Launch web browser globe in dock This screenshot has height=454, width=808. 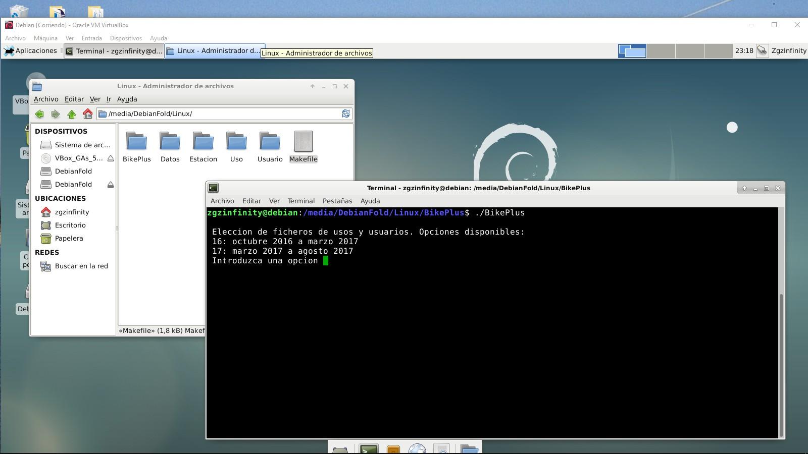click(418, 448)
